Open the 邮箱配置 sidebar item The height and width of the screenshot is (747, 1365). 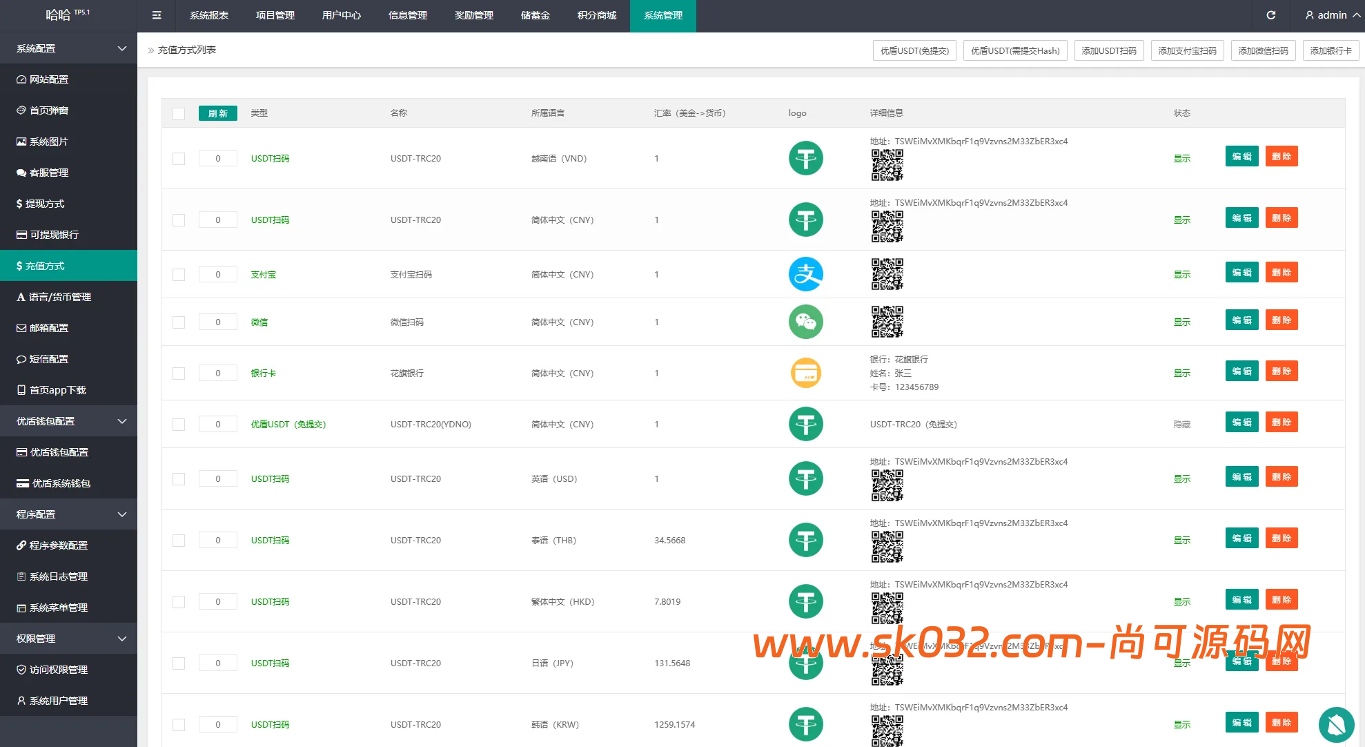(48, 328)
